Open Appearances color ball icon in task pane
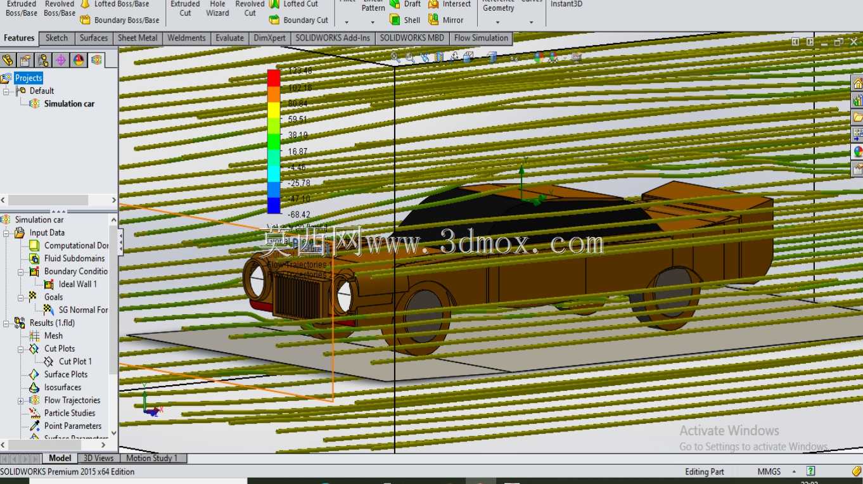This screenshot has width=863, height=484. point(857,151)
